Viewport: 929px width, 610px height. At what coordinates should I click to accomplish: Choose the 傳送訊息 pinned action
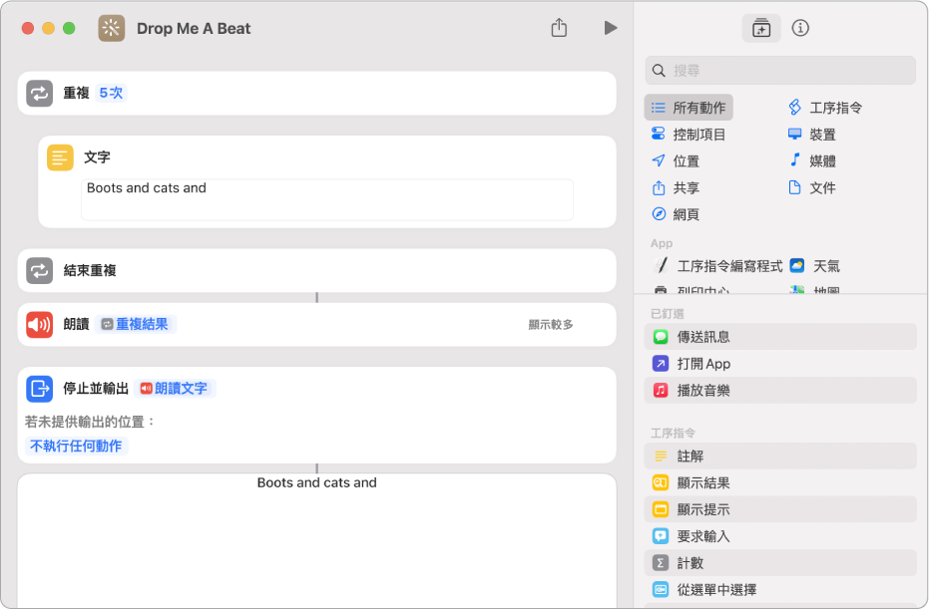pyautogui.click(x=702, y=337)
